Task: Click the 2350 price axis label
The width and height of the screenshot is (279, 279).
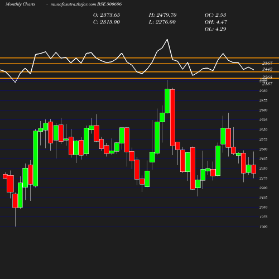Action: click(x=263, y=169)
